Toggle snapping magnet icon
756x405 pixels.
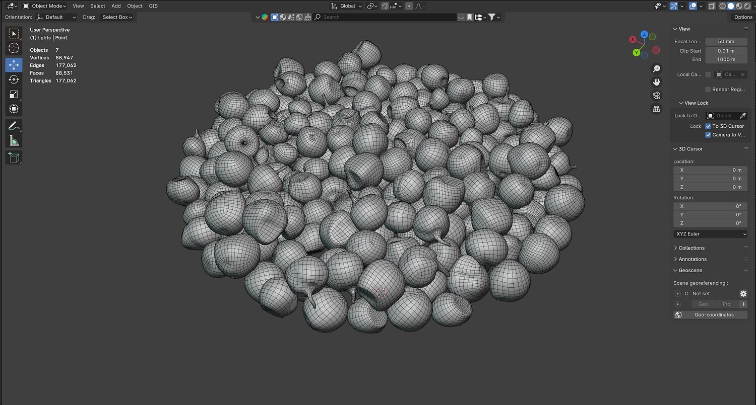pos(385,6)
